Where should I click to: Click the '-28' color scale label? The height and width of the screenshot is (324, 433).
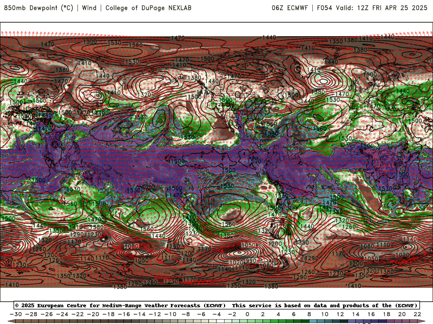click(x=31, y=314)
